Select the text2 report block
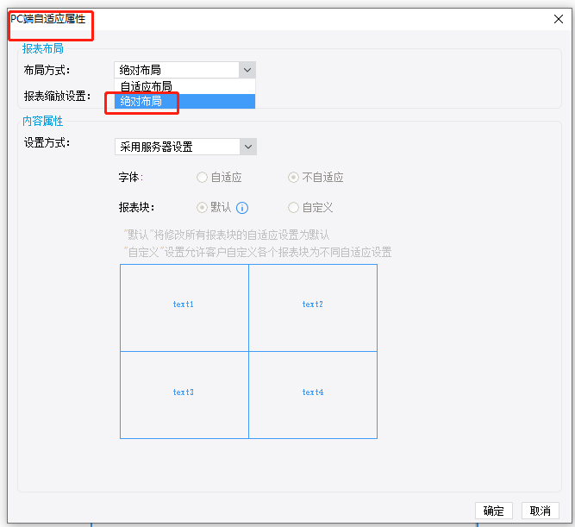575x527 pixels. (x=313, y=308)
